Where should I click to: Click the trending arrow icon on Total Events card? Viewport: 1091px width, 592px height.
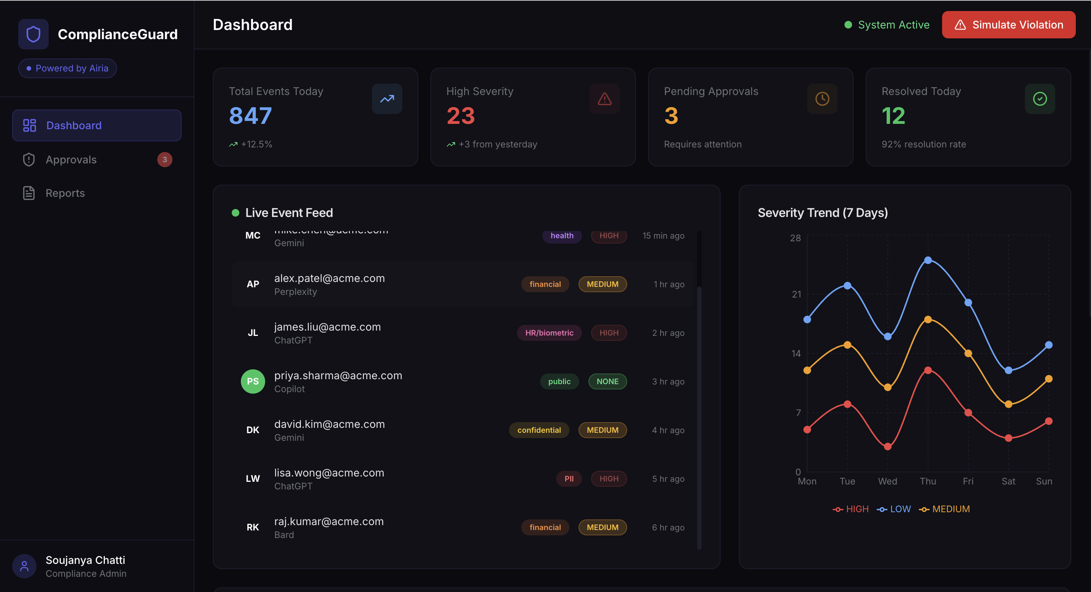pos(387,98)
